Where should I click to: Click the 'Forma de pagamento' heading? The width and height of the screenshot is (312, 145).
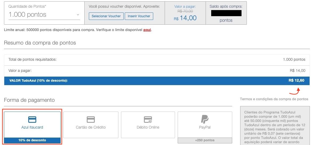29,100
